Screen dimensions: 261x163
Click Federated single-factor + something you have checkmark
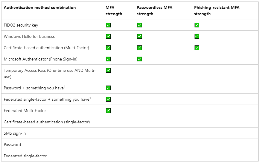click(x=108, y=99)
